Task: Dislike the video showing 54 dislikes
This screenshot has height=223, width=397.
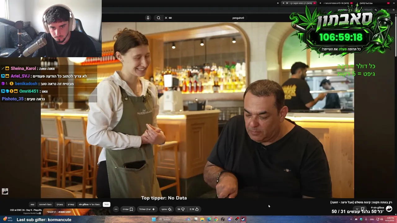Action: pos(181,209)
